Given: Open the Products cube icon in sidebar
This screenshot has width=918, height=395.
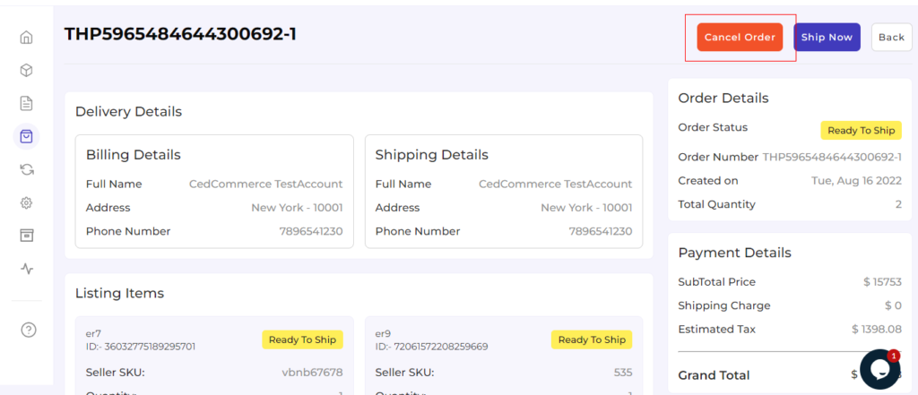Looking at the screenshot, I should pos(27,70).
